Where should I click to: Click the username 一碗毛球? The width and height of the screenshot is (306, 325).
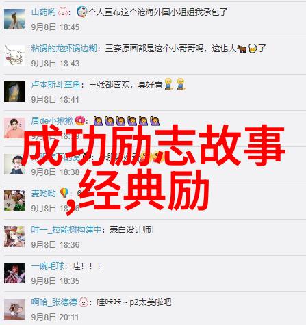tap(48, 266)
